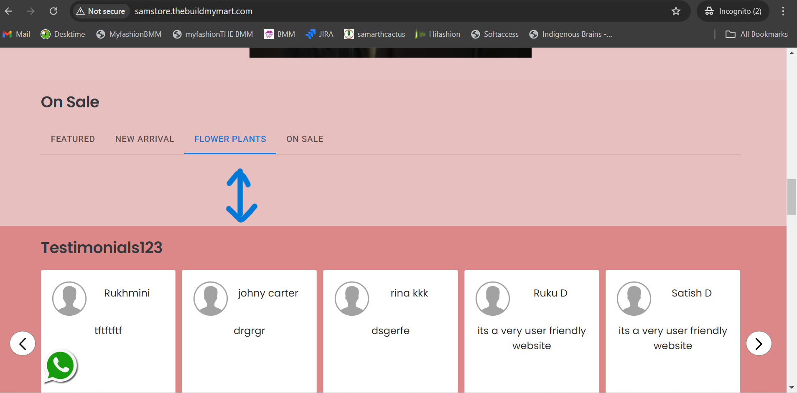The image size is (797, 393).
Task: Select the name Ruku D
Action: [x=550, y=293]
